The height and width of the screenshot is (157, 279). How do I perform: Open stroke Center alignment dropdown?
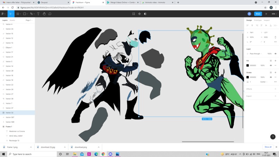tap(264, 82)
